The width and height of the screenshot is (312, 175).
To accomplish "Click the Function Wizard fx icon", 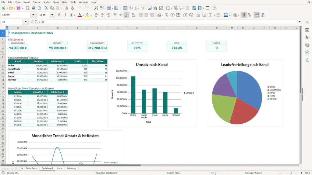I will [32, 22].
